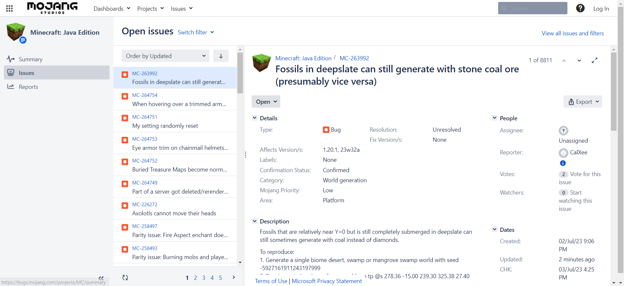Focus the Search input field
Viewport: 624px width, 286px height.
[533, 8]
